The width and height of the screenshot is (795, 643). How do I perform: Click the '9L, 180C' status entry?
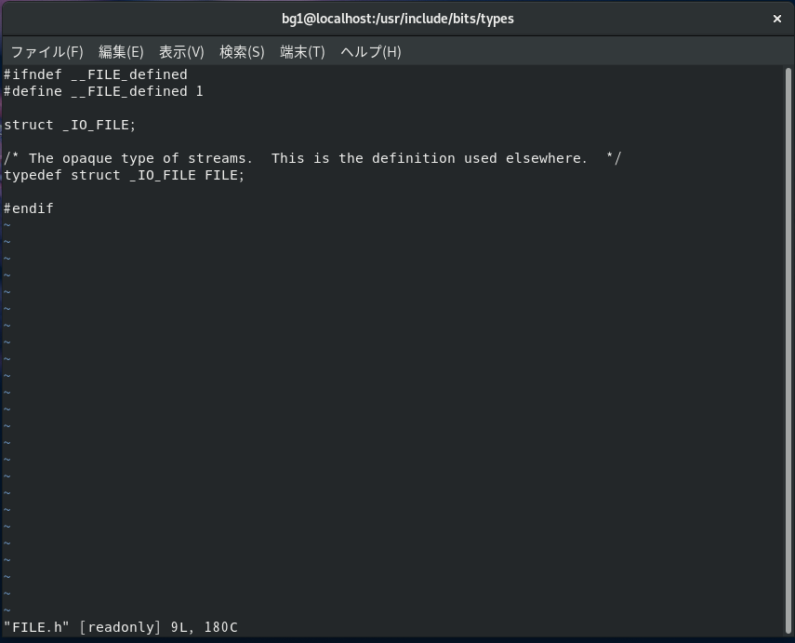(205, 627)
